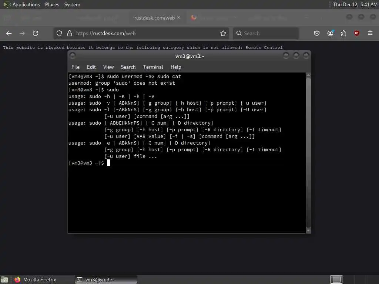This screenshot has width=379, height=284.
Task: Open the terminal Search menu
Action: (x=128, y=67)
